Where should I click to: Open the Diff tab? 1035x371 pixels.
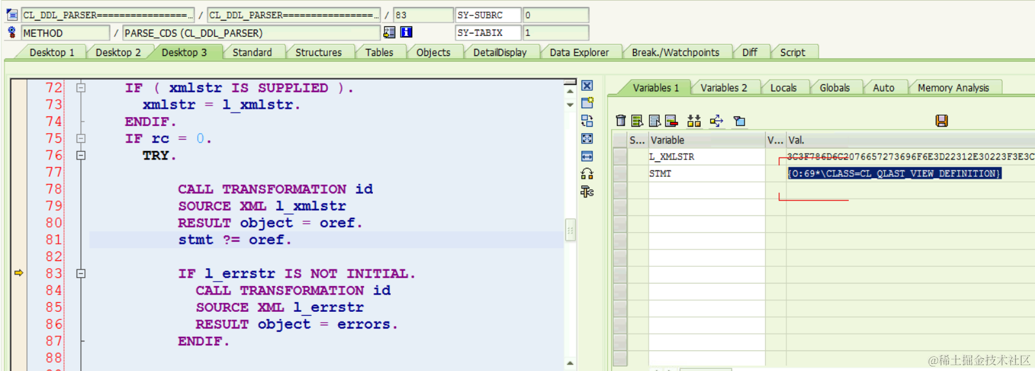click(x=750, y=52)
